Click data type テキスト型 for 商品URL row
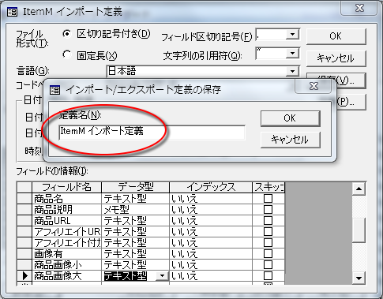 [x=135, y=221]
